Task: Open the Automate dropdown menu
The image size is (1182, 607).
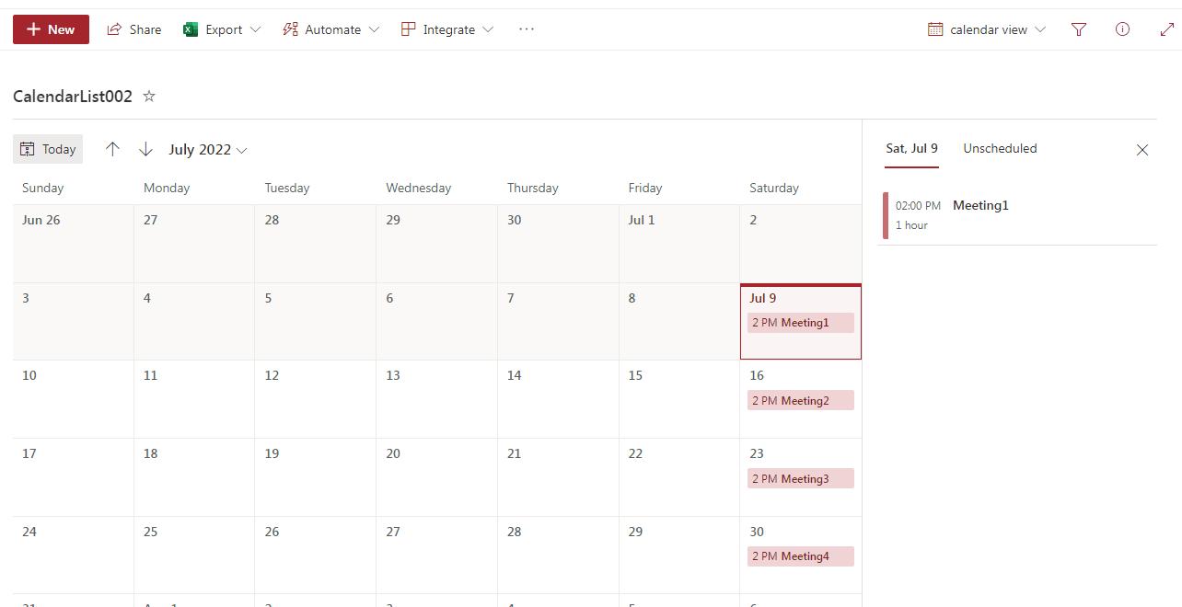Action: [330, 29]
